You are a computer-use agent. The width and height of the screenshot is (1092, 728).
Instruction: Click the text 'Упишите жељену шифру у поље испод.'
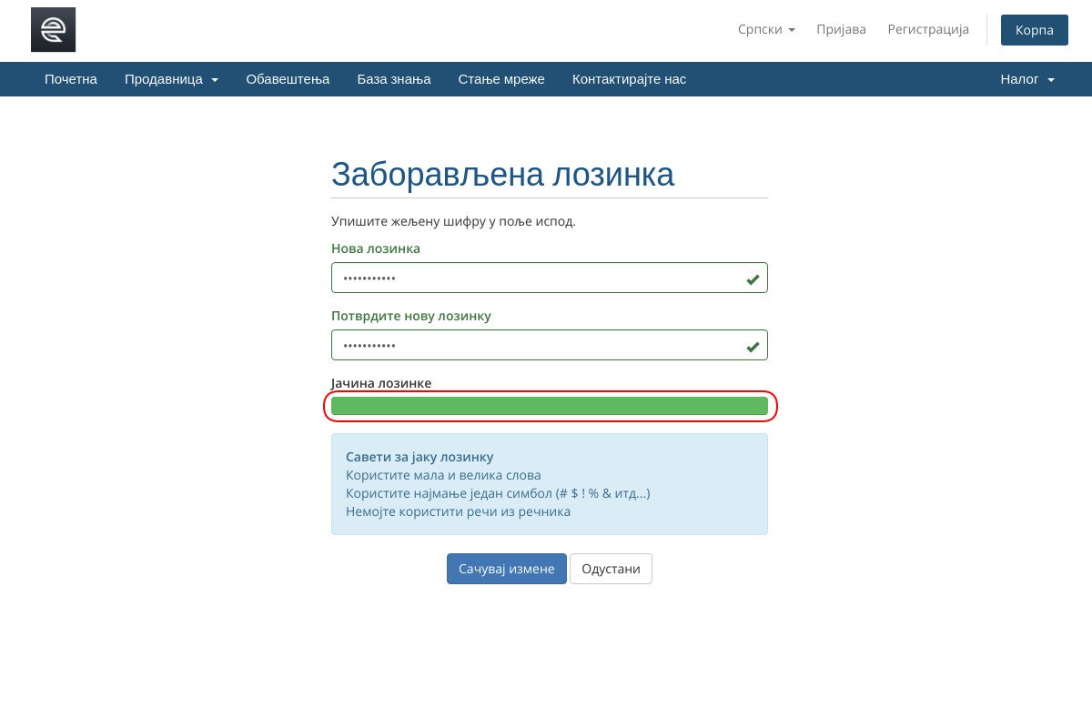[453, 221]
